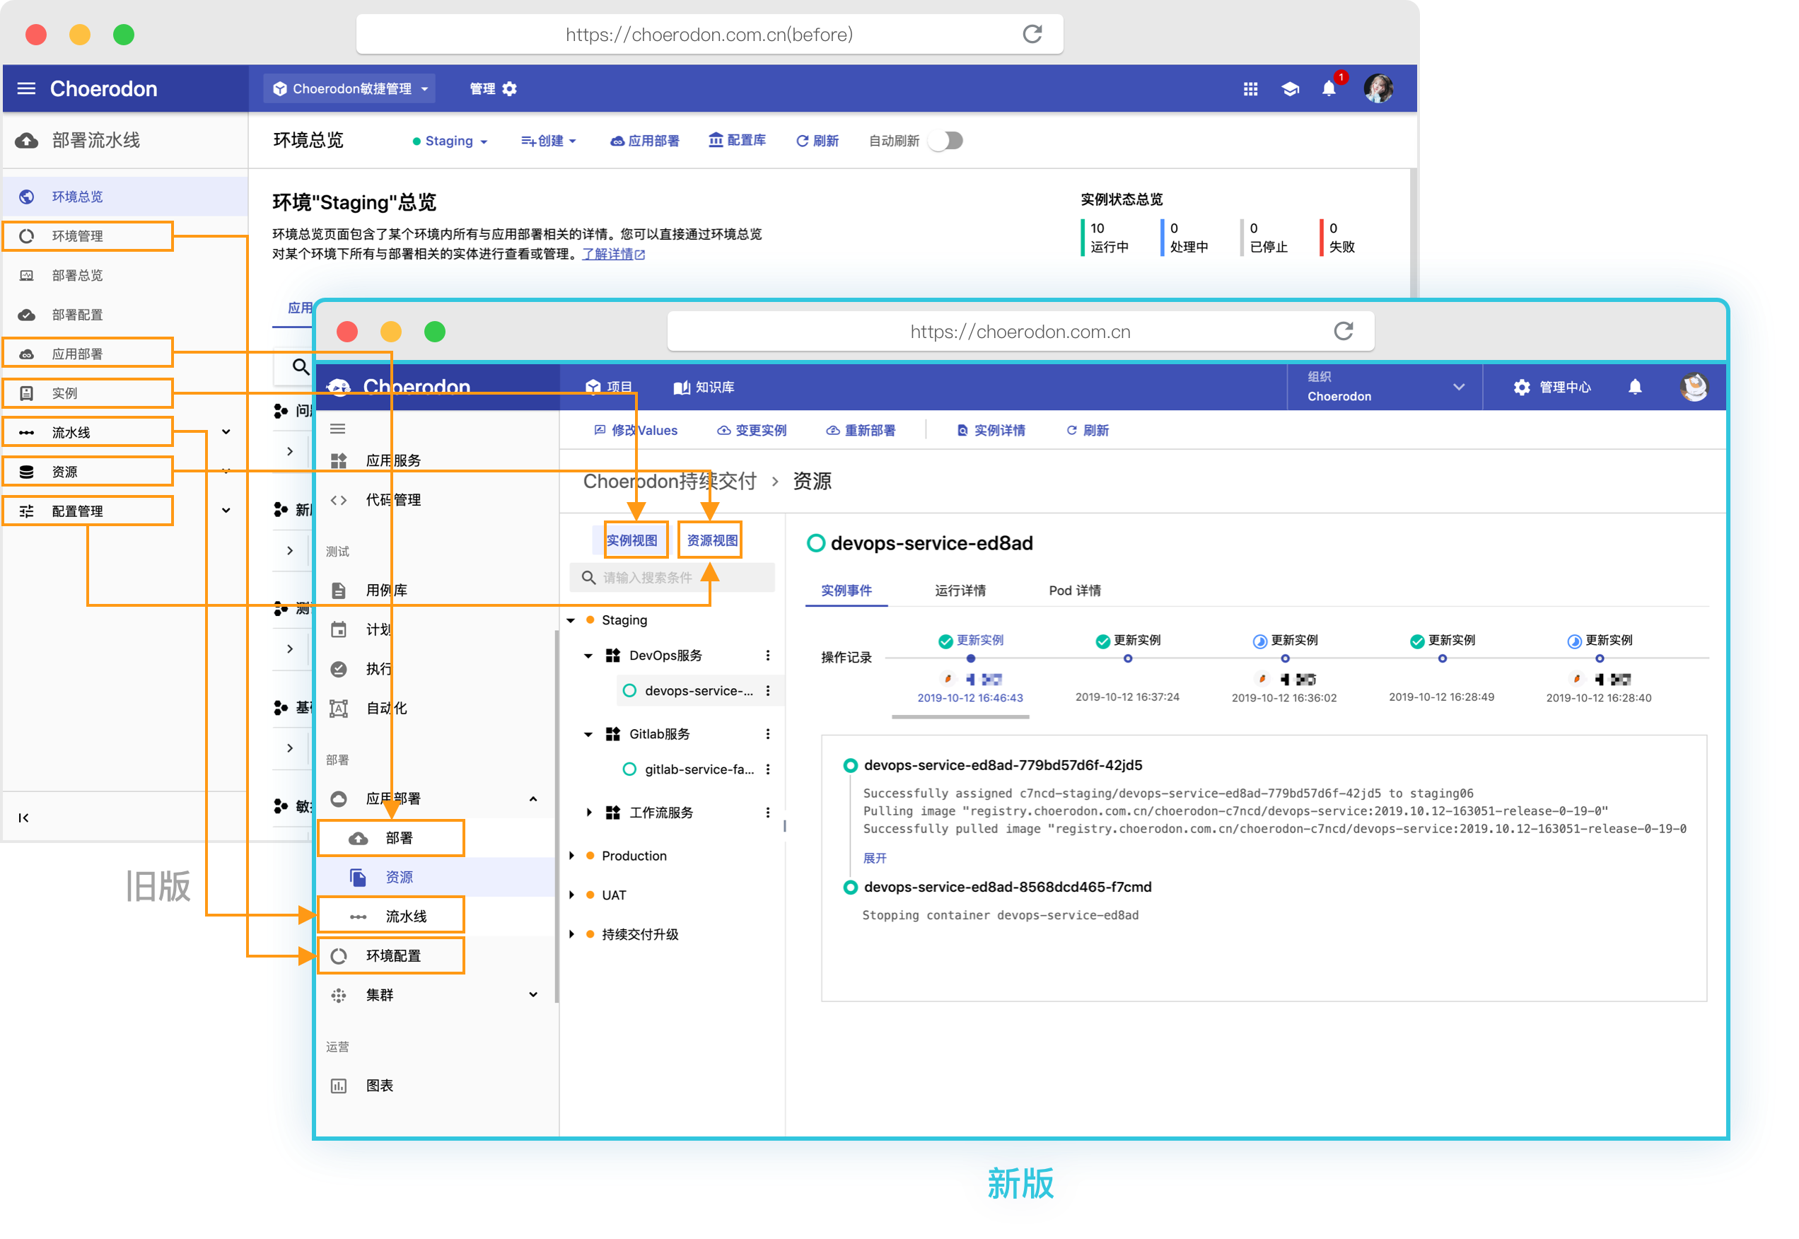Expand 配置管理 in old sidebar
1799x1239 pixels.
pos(226,511)
